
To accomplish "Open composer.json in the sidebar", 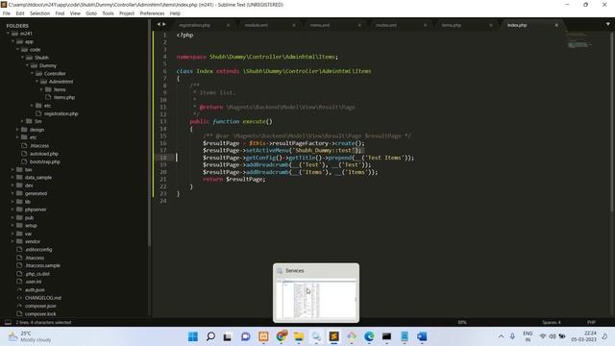I will click(x=40, y=306).
